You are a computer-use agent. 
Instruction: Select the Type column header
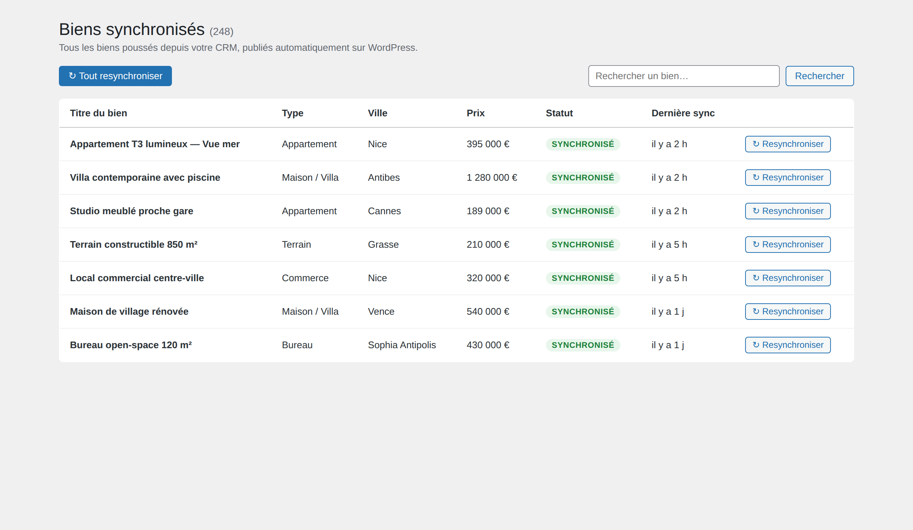point(292,113)
